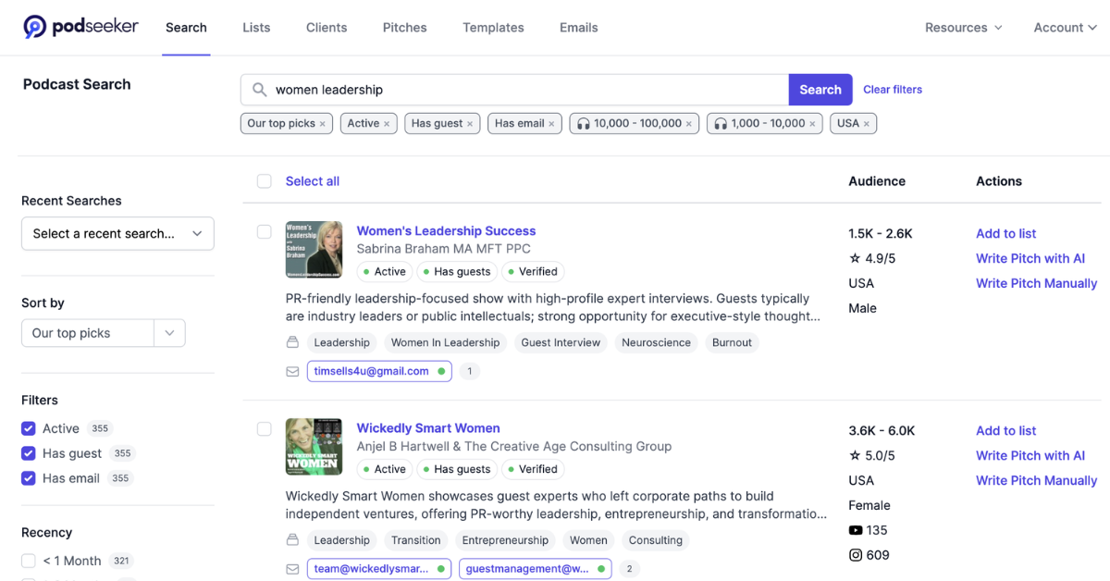Open Women's Leadership Success podcast cover
This screenshot has width=1110, height=581.
tap(314, 250)
